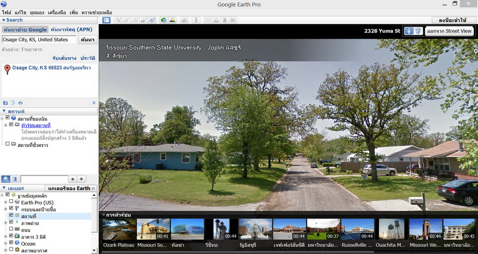Image resolution: width=478 pixels, height=254 pixels.
Task: Click the transparency panel icon beside magnifier
Action: pyautogui.click(x=14, y=179)
